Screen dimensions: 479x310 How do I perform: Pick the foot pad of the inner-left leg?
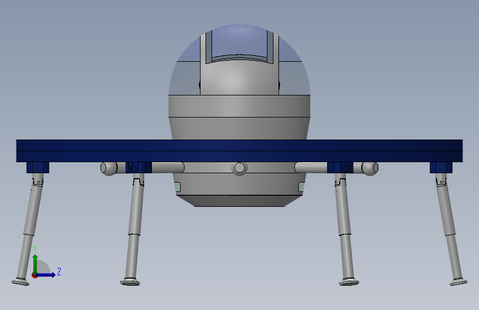click(x=130, y=282)
